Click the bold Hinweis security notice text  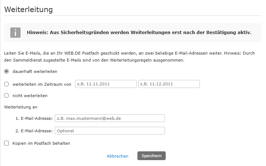139,32
